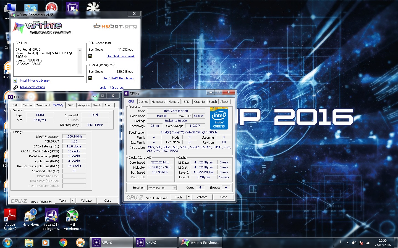Click the HWBOT.org logo in wPrime
The height and width of the screenshot is (248, 398).
click(115, 26)
